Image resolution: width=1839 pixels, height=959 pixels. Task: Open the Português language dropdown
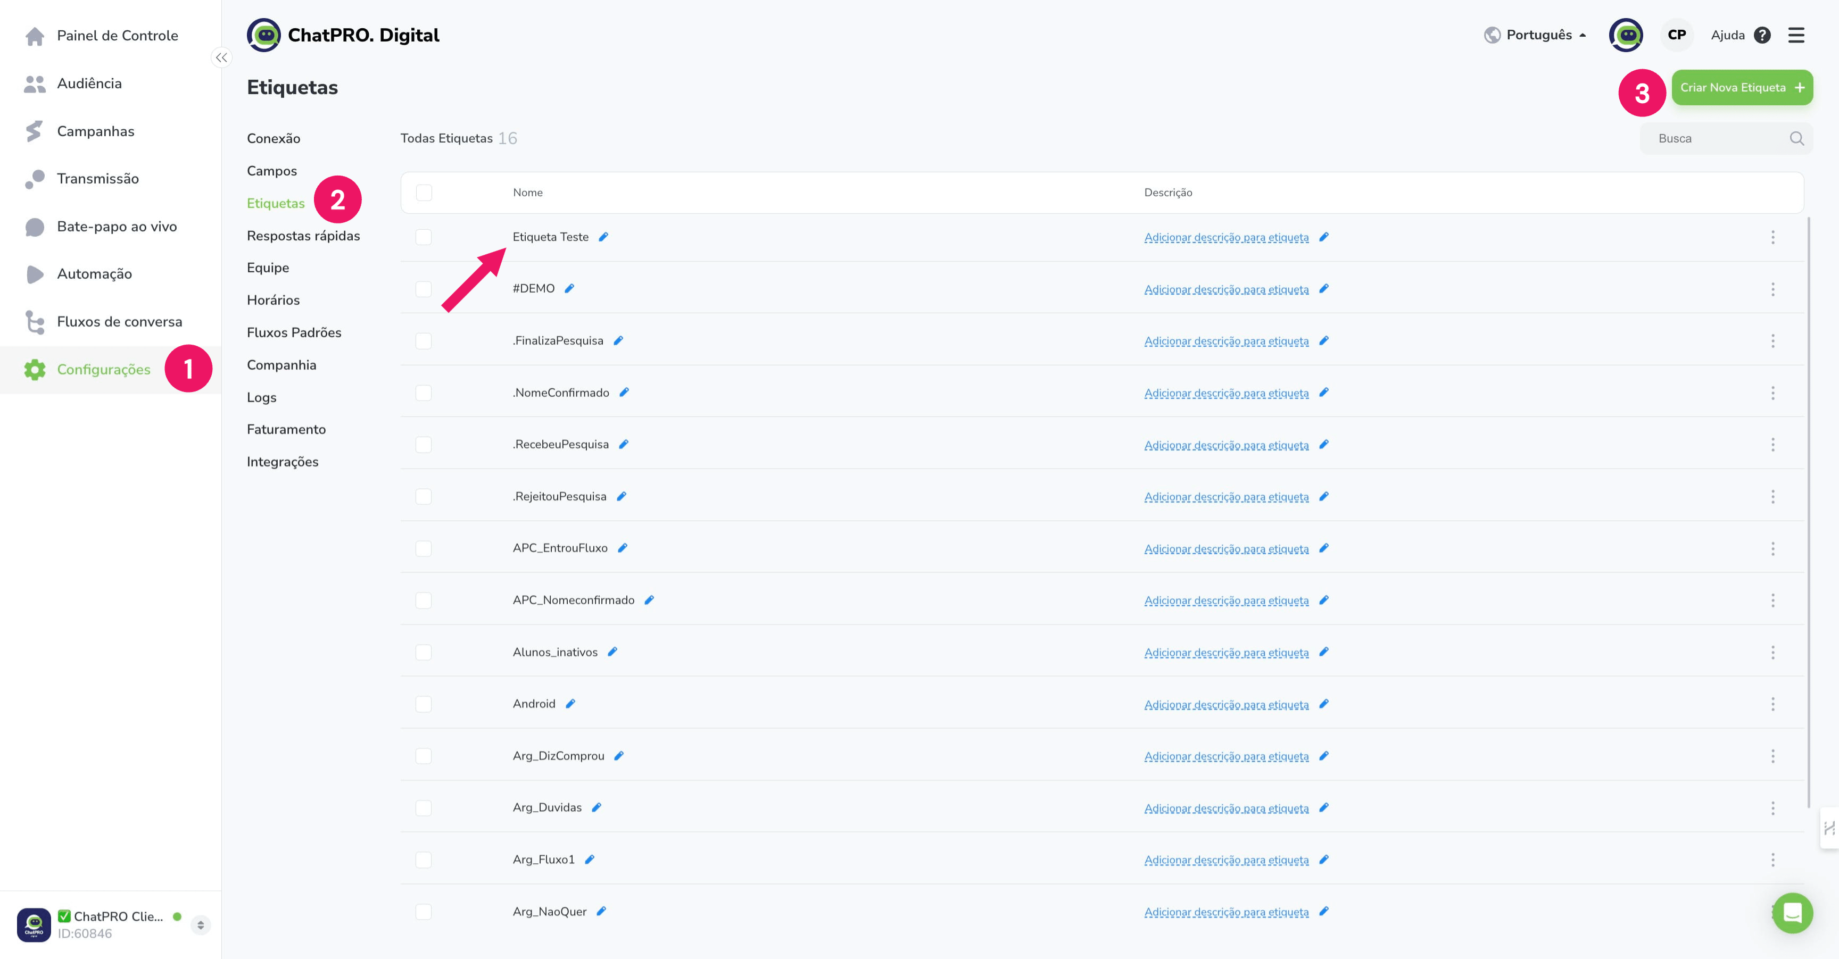(1535, 35)
